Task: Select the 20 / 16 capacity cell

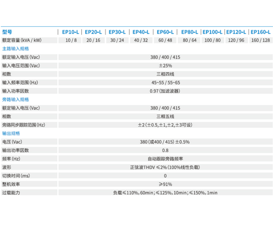Action: 94,40
